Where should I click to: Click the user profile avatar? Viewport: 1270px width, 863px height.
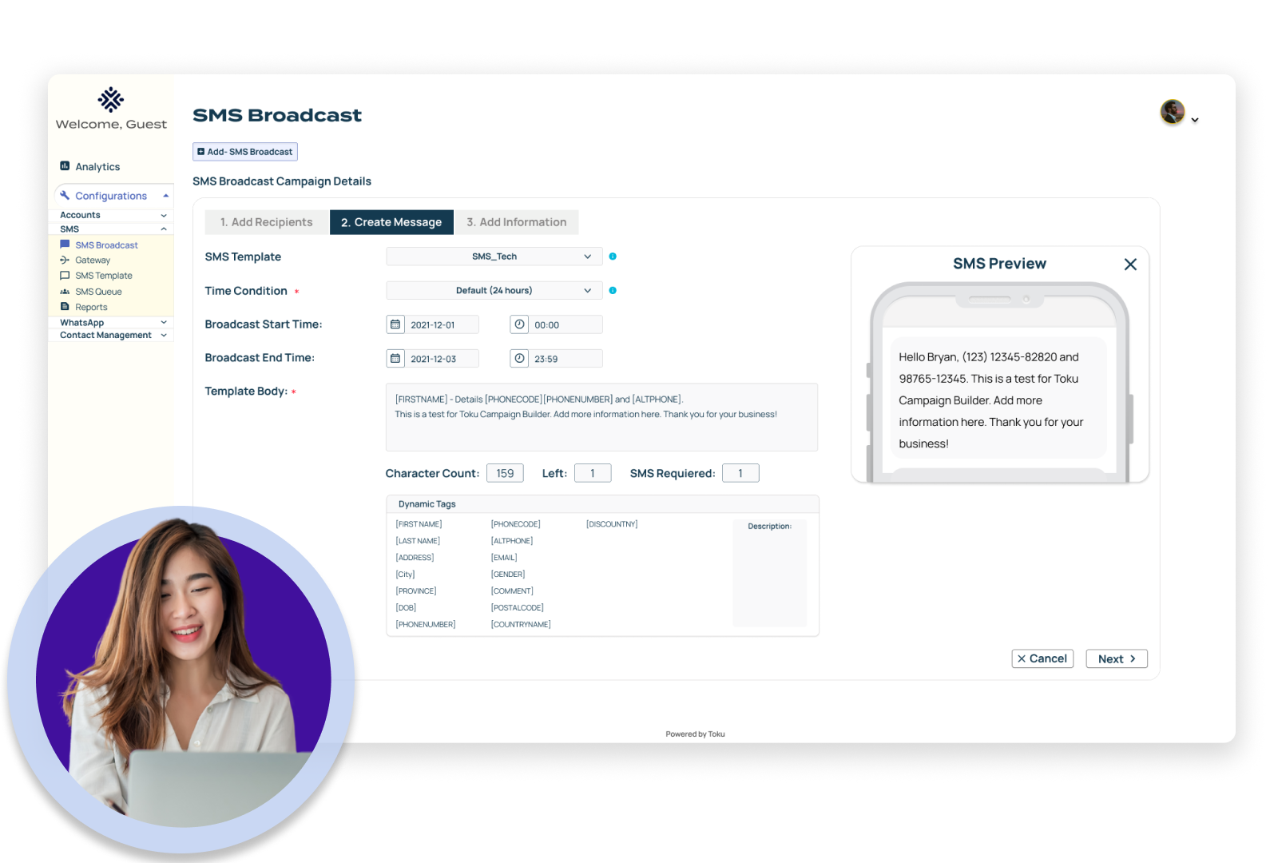pyautogui.click(x=1173, y=113)
